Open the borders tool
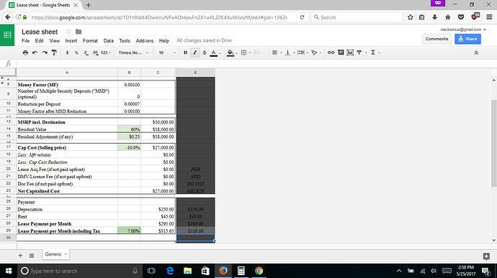The height and width of the screenshot is (278, 497). pyautogui.click(x=243, y=53)
